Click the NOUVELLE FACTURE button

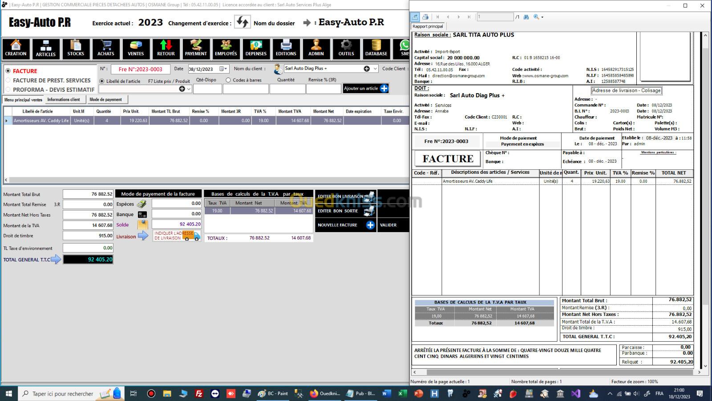[345, 225]
